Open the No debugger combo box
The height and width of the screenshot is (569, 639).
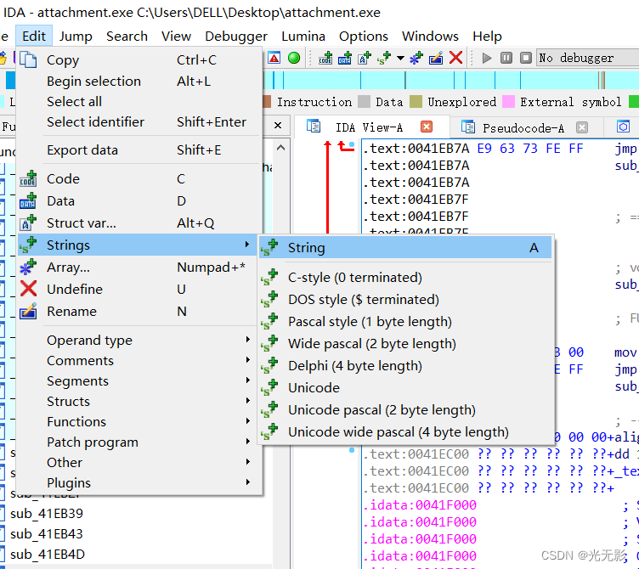(588, 58)
